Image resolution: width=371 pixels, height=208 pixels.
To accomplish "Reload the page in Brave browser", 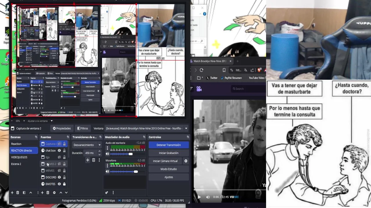I will point(201,70).
